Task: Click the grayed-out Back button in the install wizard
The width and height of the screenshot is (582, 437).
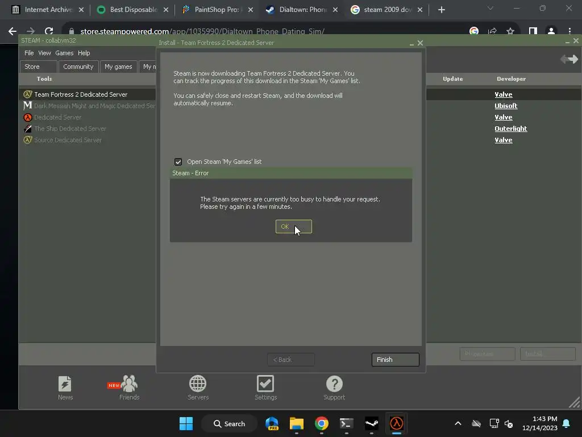Action: pyautogui.click(x=290, y=360)
